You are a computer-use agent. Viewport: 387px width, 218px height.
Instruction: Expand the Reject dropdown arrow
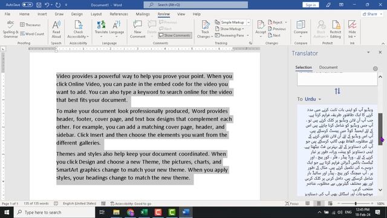[286, 22]
